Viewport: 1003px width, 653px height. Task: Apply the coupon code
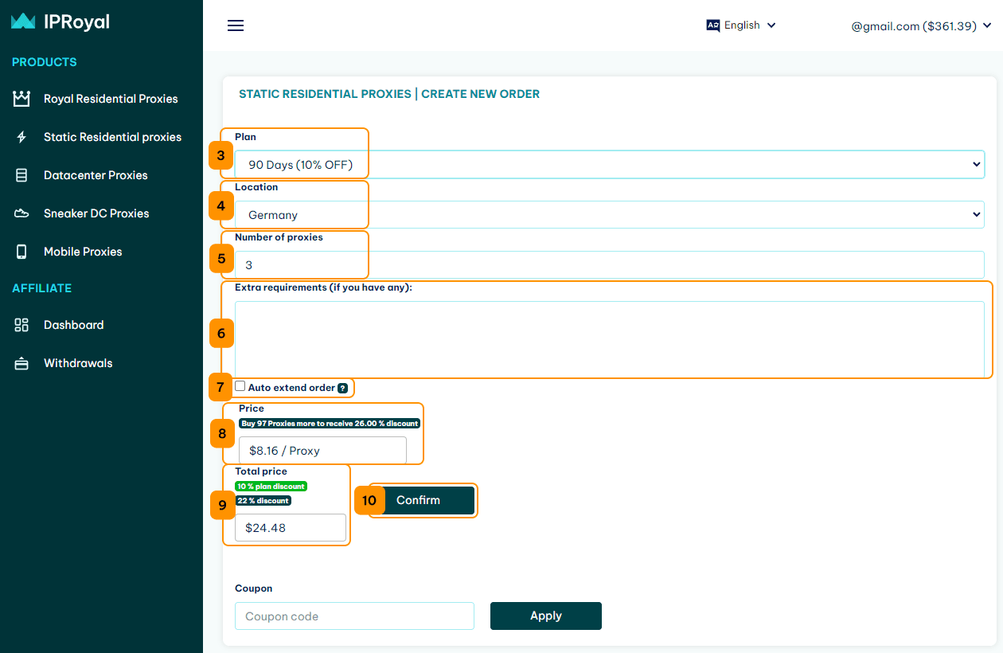click(x=546, y=616)
